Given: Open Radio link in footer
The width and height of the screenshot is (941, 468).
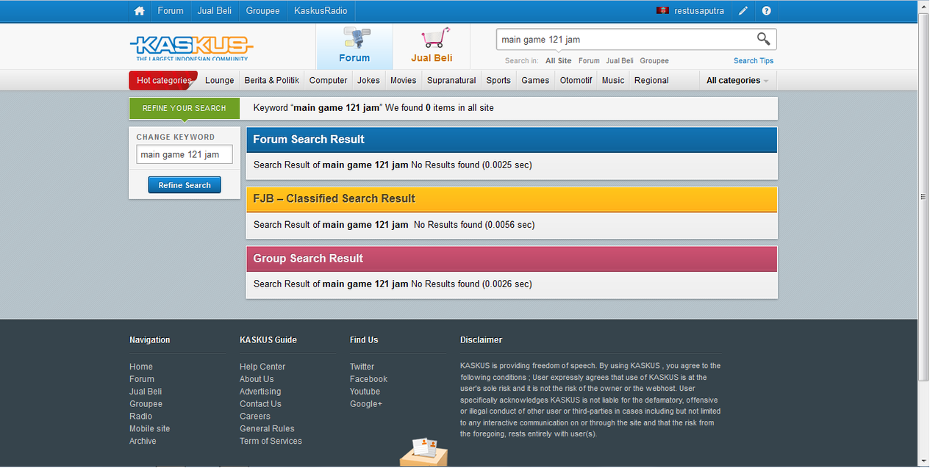Looking at the screenshot, I should (141, 417).
